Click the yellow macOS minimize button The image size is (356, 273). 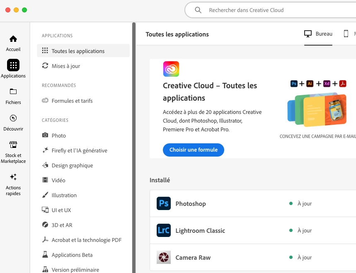[x=16, y=10]
